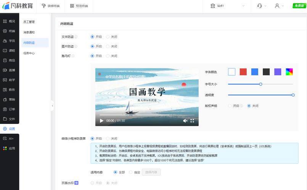Select 关闭 for 跑马灯
The image size is (307, 190).
click(108, 56)
